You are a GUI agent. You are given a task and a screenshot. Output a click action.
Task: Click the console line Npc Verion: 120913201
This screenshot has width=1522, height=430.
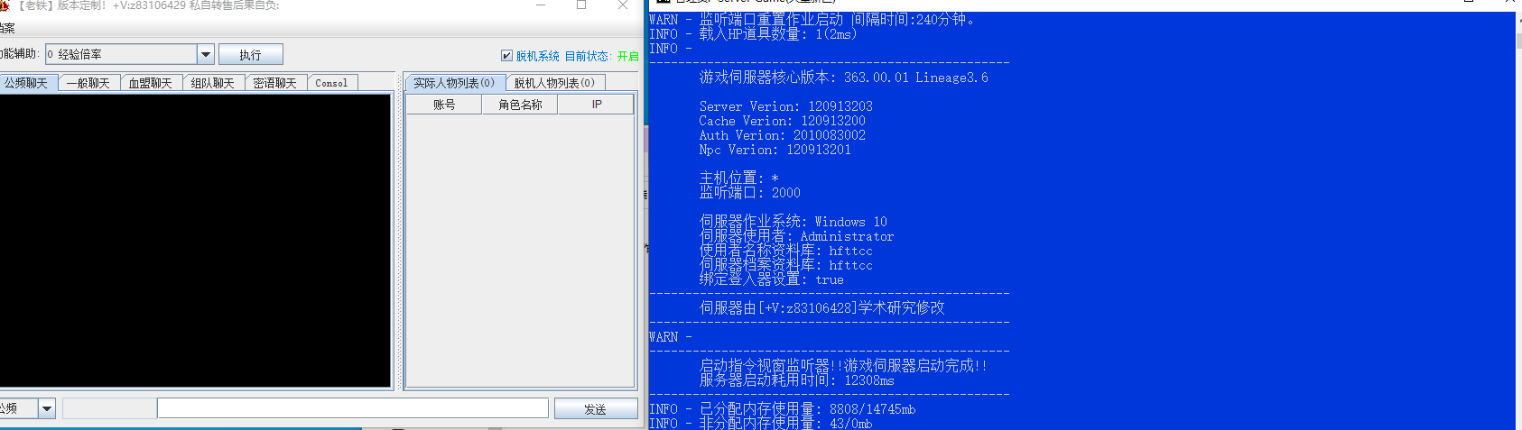775,150
